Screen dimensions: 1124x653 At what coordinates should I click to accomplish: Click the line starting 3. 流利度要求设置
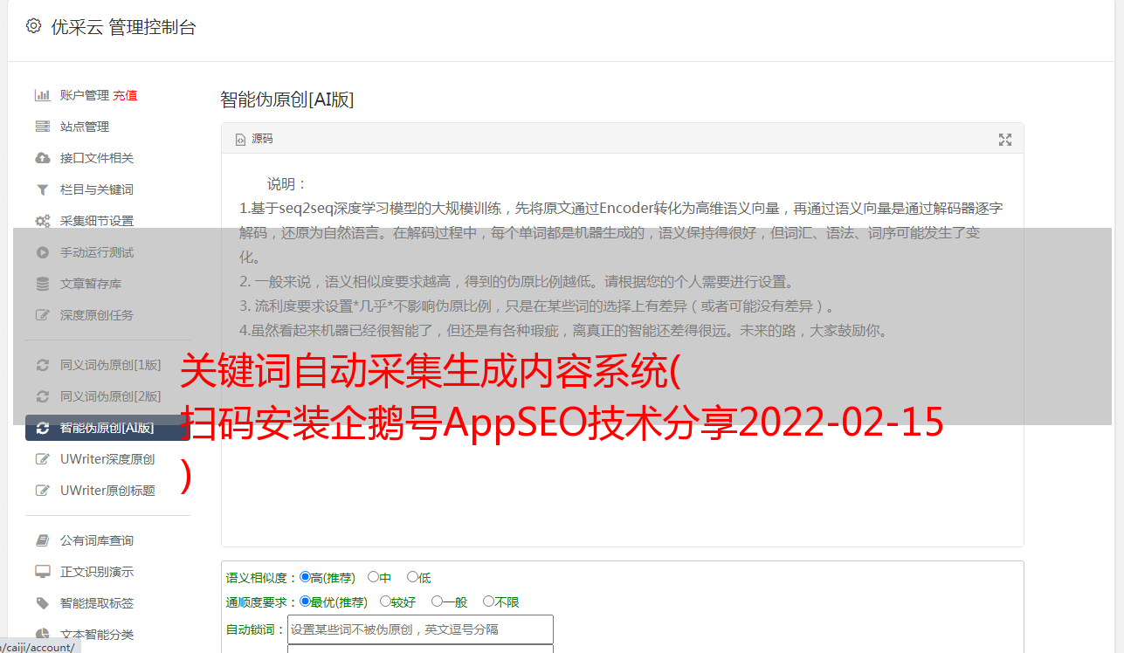point(539,306)
